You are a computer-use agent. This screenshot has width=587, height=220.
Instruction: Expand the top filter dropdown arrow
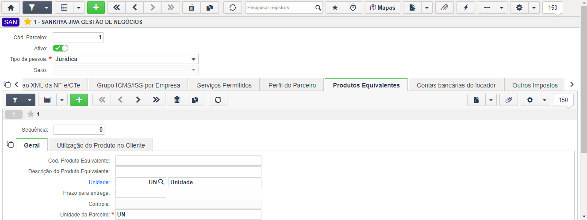46,8
